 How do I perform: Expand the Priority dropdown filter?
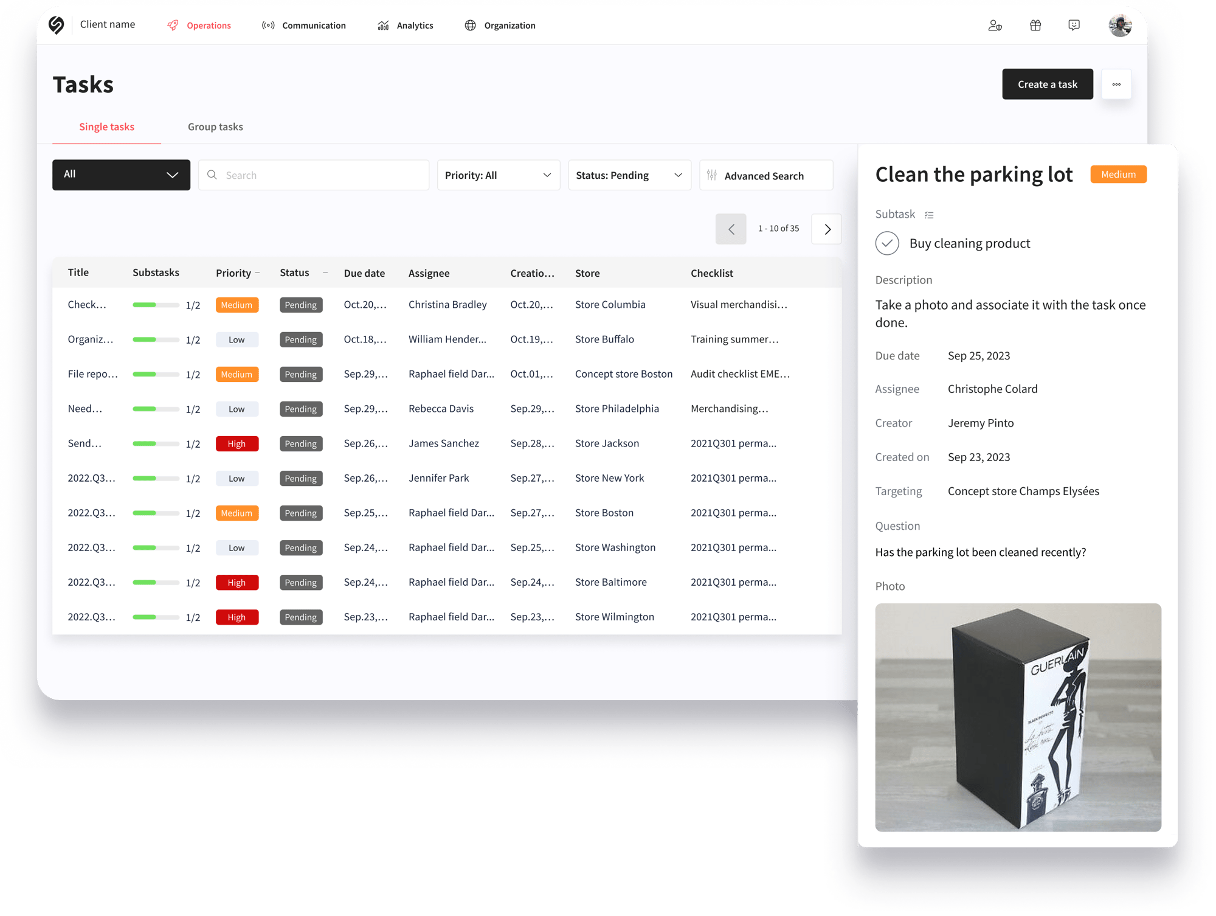point(496,175)
